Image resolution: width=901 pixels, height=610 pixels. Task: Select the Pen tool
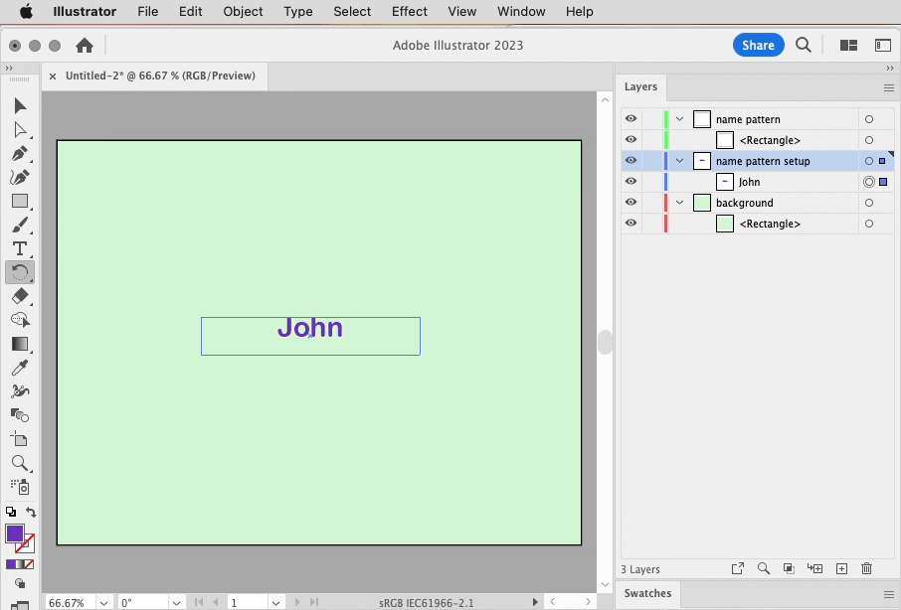20,154
